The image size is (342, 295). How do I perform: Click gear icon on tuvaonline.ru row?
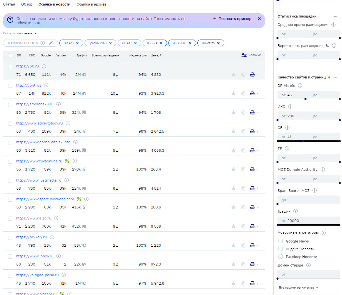[243, 169]
